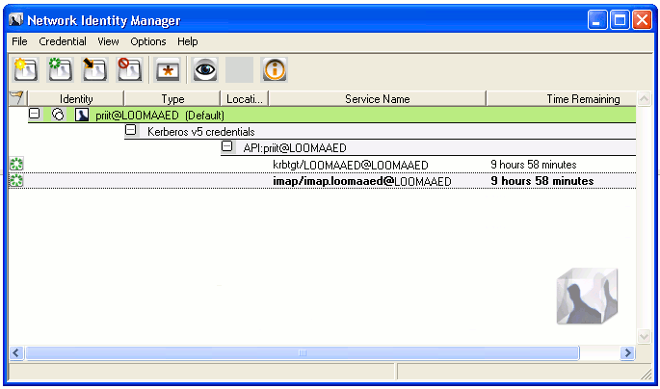660x389 pixels.
Task: Click the vertical scrollbar up arrow
Action: pos(644,99)
